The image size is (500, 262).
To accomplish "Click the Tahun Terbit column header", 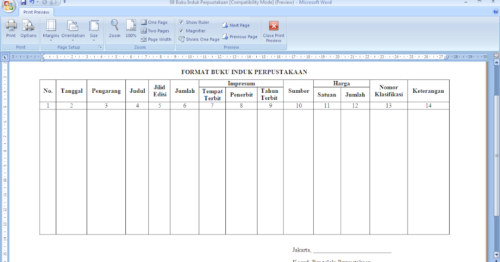I will [x=270, y=94].
